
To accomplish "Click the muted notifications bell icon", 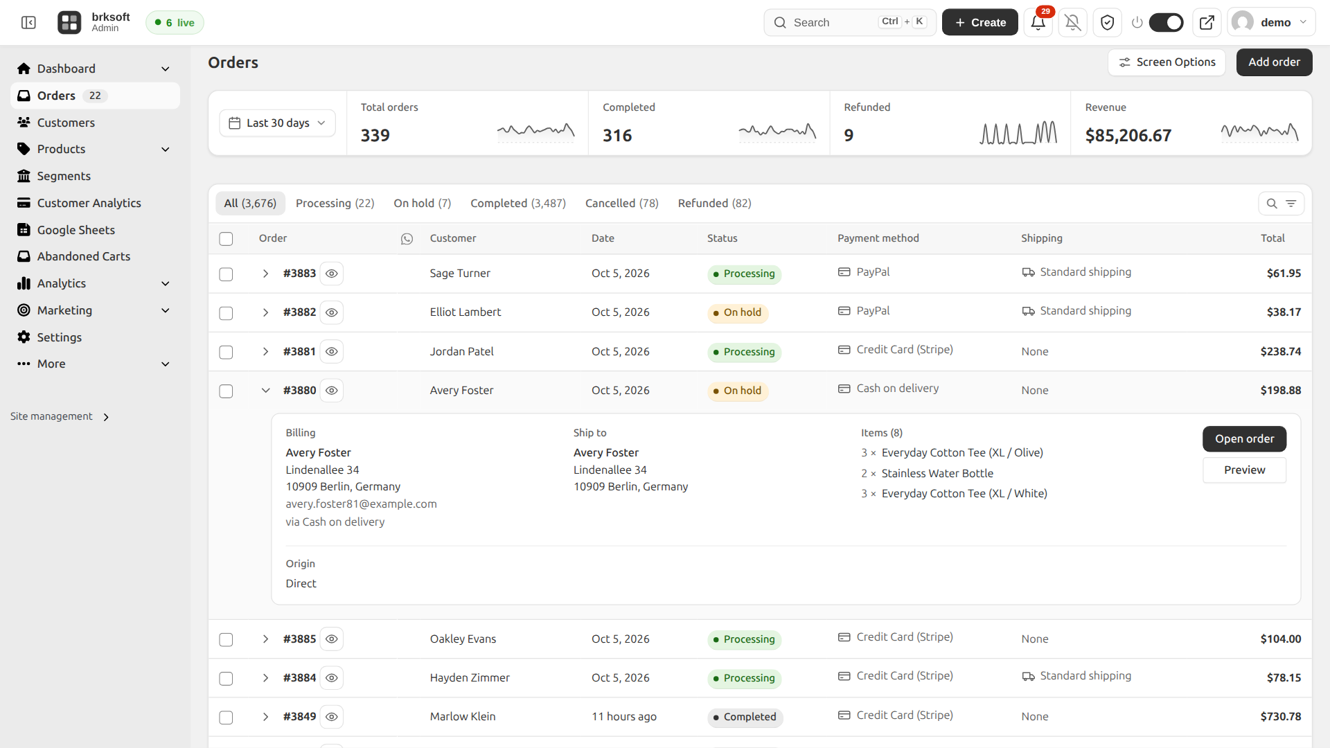I will (x=1072, y=23).
